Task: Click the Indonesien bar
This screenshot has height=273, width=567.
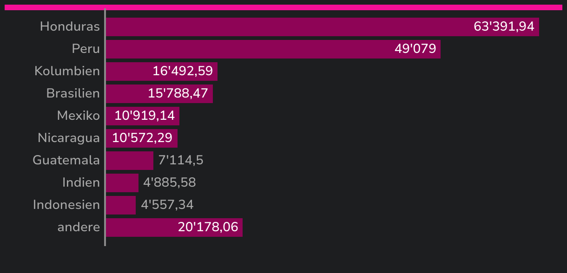Action: (x=121, y=205)
